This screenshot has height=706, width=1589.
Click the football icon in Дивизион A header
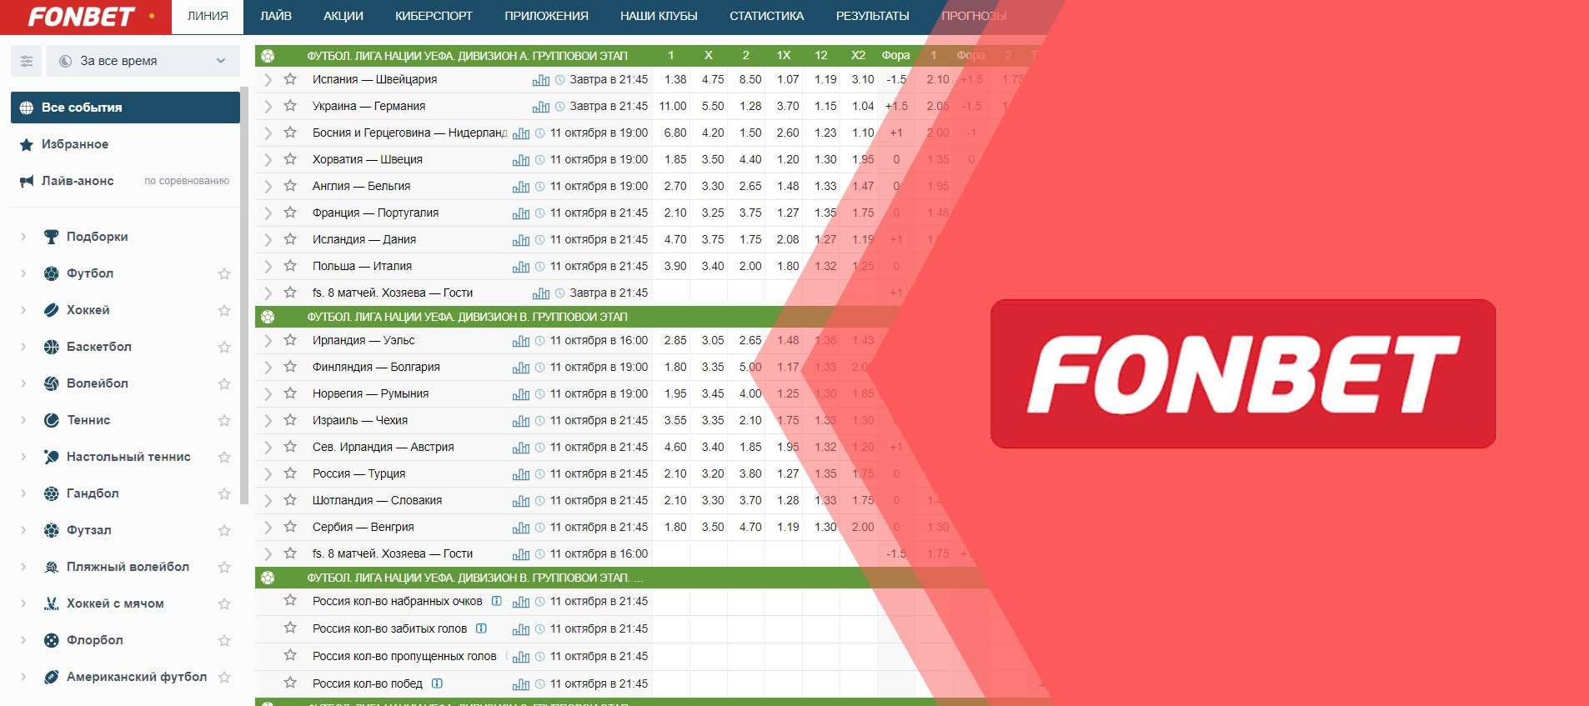point(268,56)
